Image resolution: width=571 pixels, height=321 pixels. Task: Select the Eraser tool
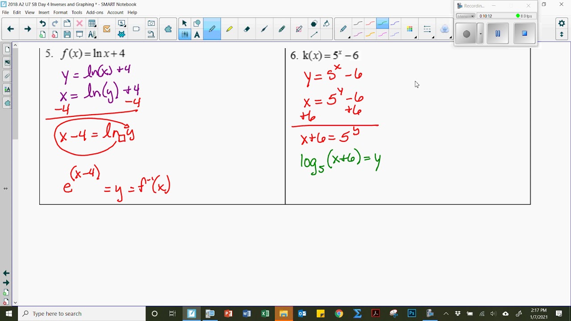pos(247,29)
